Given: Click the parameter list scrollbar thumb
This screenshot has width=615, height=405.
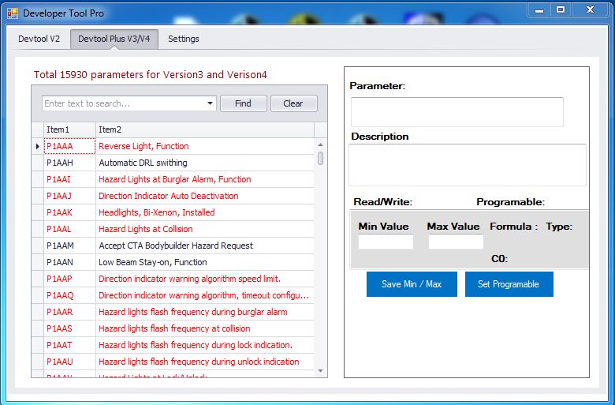Looking at the screenshot, I should click(x=320, y=159).
